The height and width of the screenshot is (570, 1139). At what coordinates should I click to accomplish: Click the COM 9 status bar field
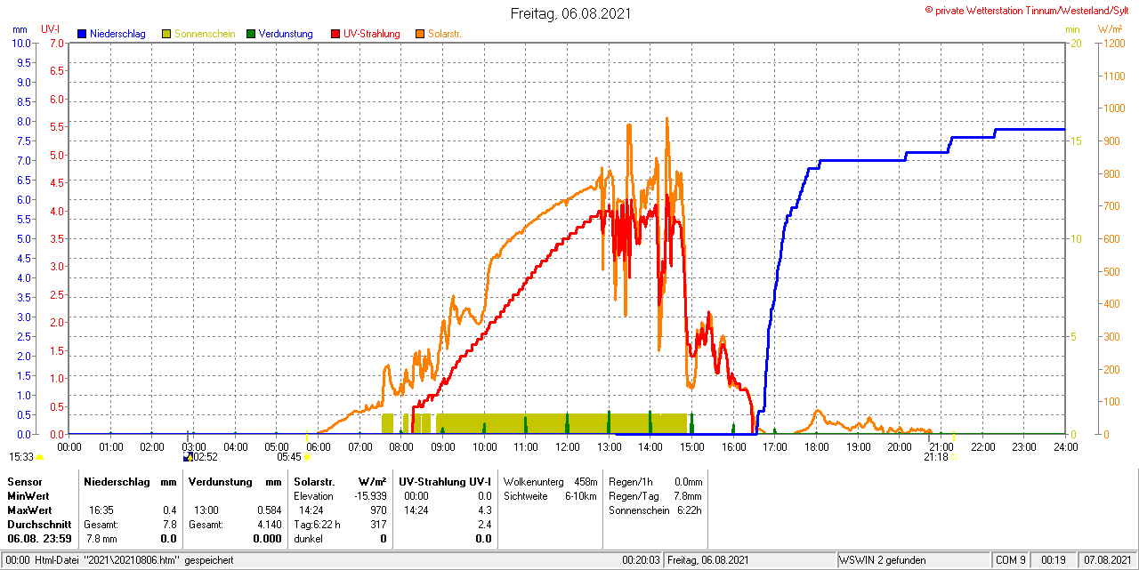(x=1011, y=560)
